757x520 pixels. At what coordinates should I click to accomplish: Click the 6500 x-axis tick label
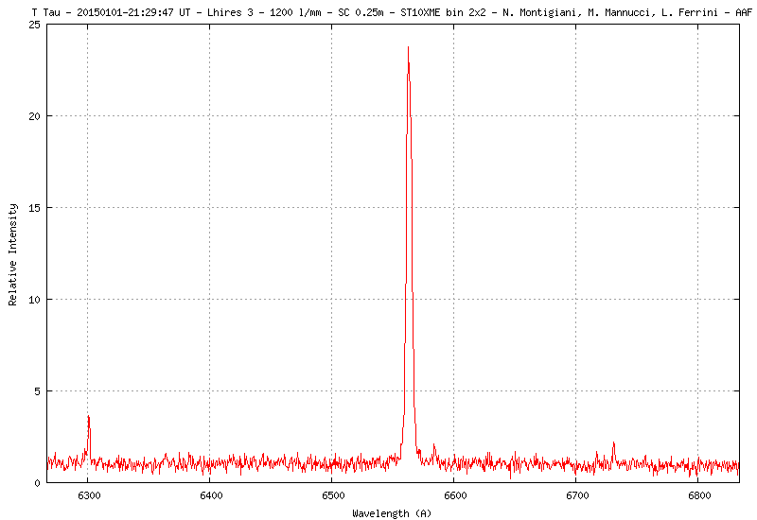(x=333, y=495)
